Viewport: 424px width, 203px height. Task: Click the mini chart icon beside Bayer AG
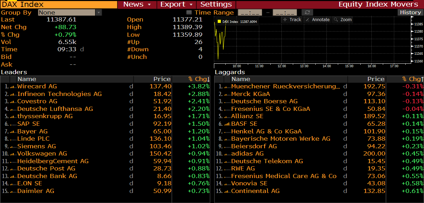tap(13, 132)
